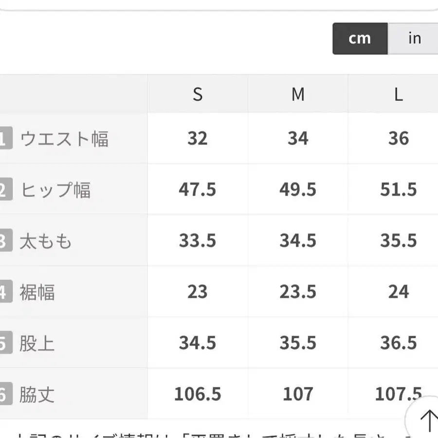Click the number 2 badge beside ヒップ幅
This screenshot has width=438, height=438.
[x=4, y=190]
